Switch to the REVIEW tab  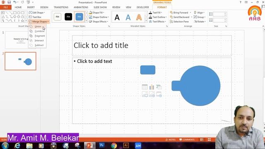(116, 7)
